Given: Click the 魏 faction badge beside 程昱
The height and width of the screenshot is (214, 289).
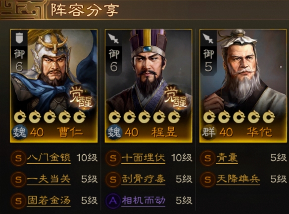Looking at the screenshot, I should click(114, 132).
